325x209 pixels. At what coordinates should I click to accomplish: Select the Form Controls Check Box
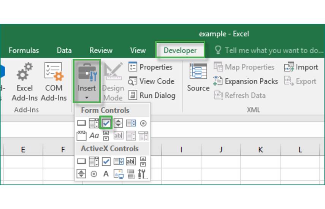coord(106,123)
